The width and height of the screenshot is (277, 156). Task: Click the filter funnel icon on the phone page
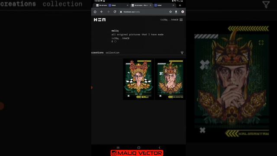(182, 53)
